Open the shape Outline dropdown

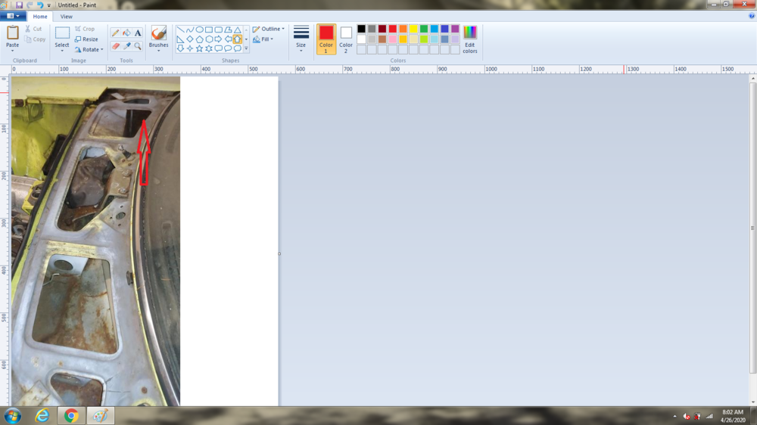pyautogui.click(x=269, y=29)
